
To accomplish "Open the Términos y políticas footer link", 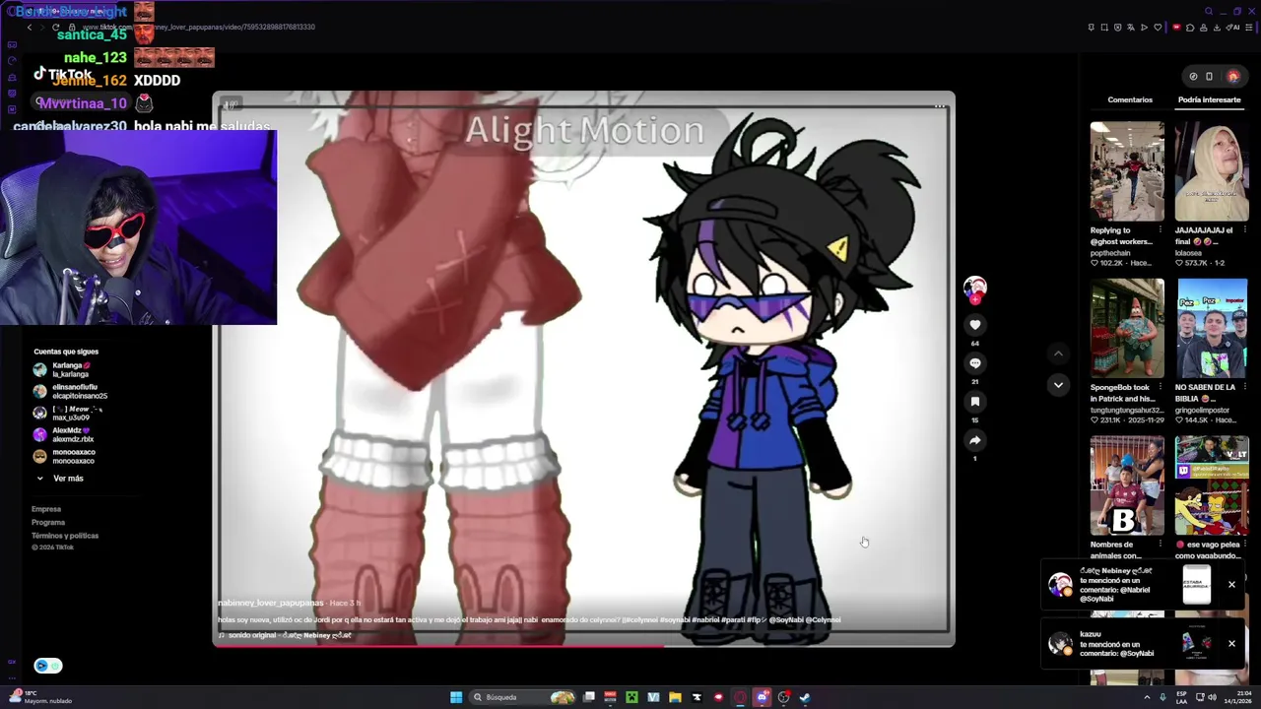I will pos(65,536).
